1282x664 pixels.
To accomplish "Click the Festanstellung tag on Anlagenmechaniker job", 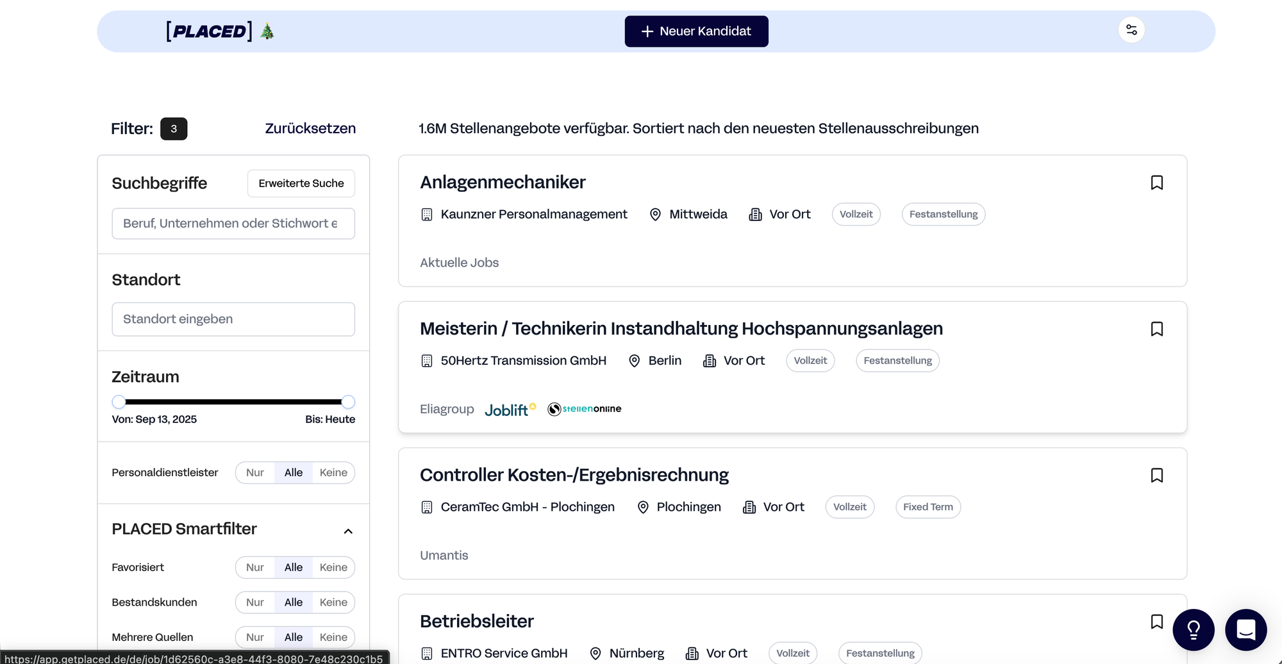I will coord(944,214).
